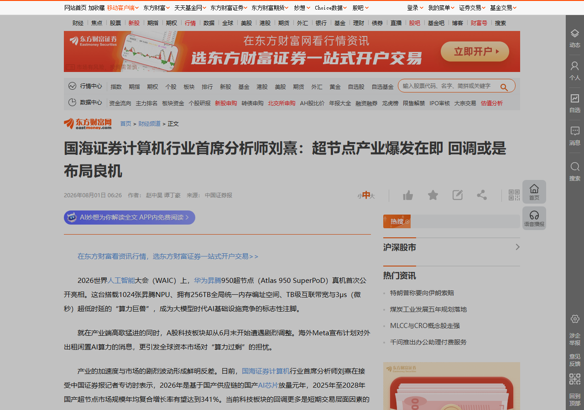Screen dimensions: 584x410
Task: Select large font size 大
Action: tap(372, 196)
